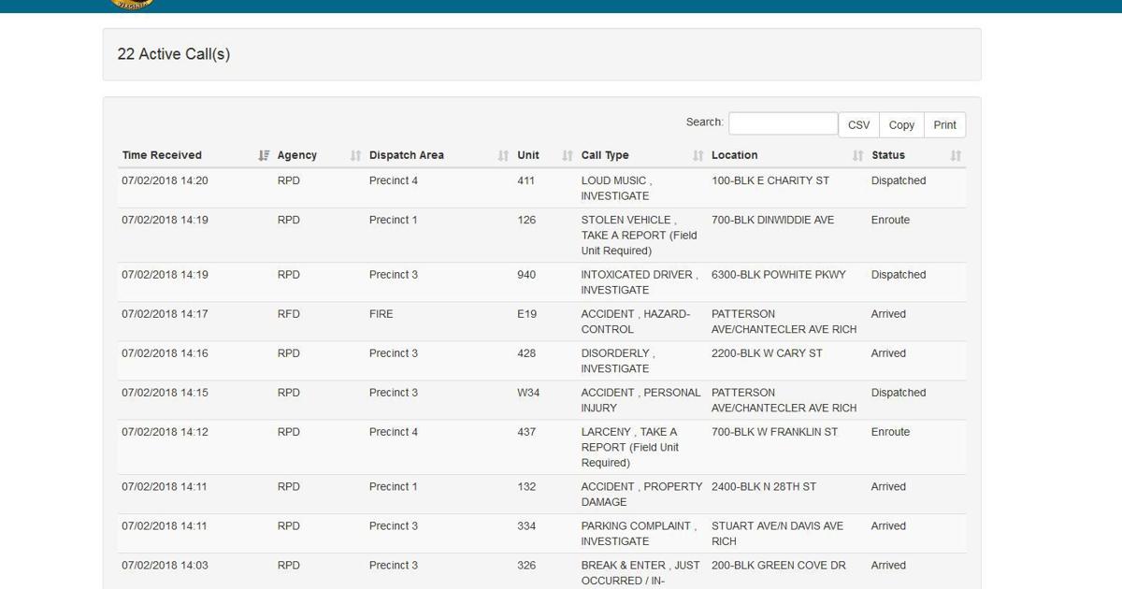Select unit 132 cell
This screenshot has height=589, width=1122.
[x=526, y=486]
